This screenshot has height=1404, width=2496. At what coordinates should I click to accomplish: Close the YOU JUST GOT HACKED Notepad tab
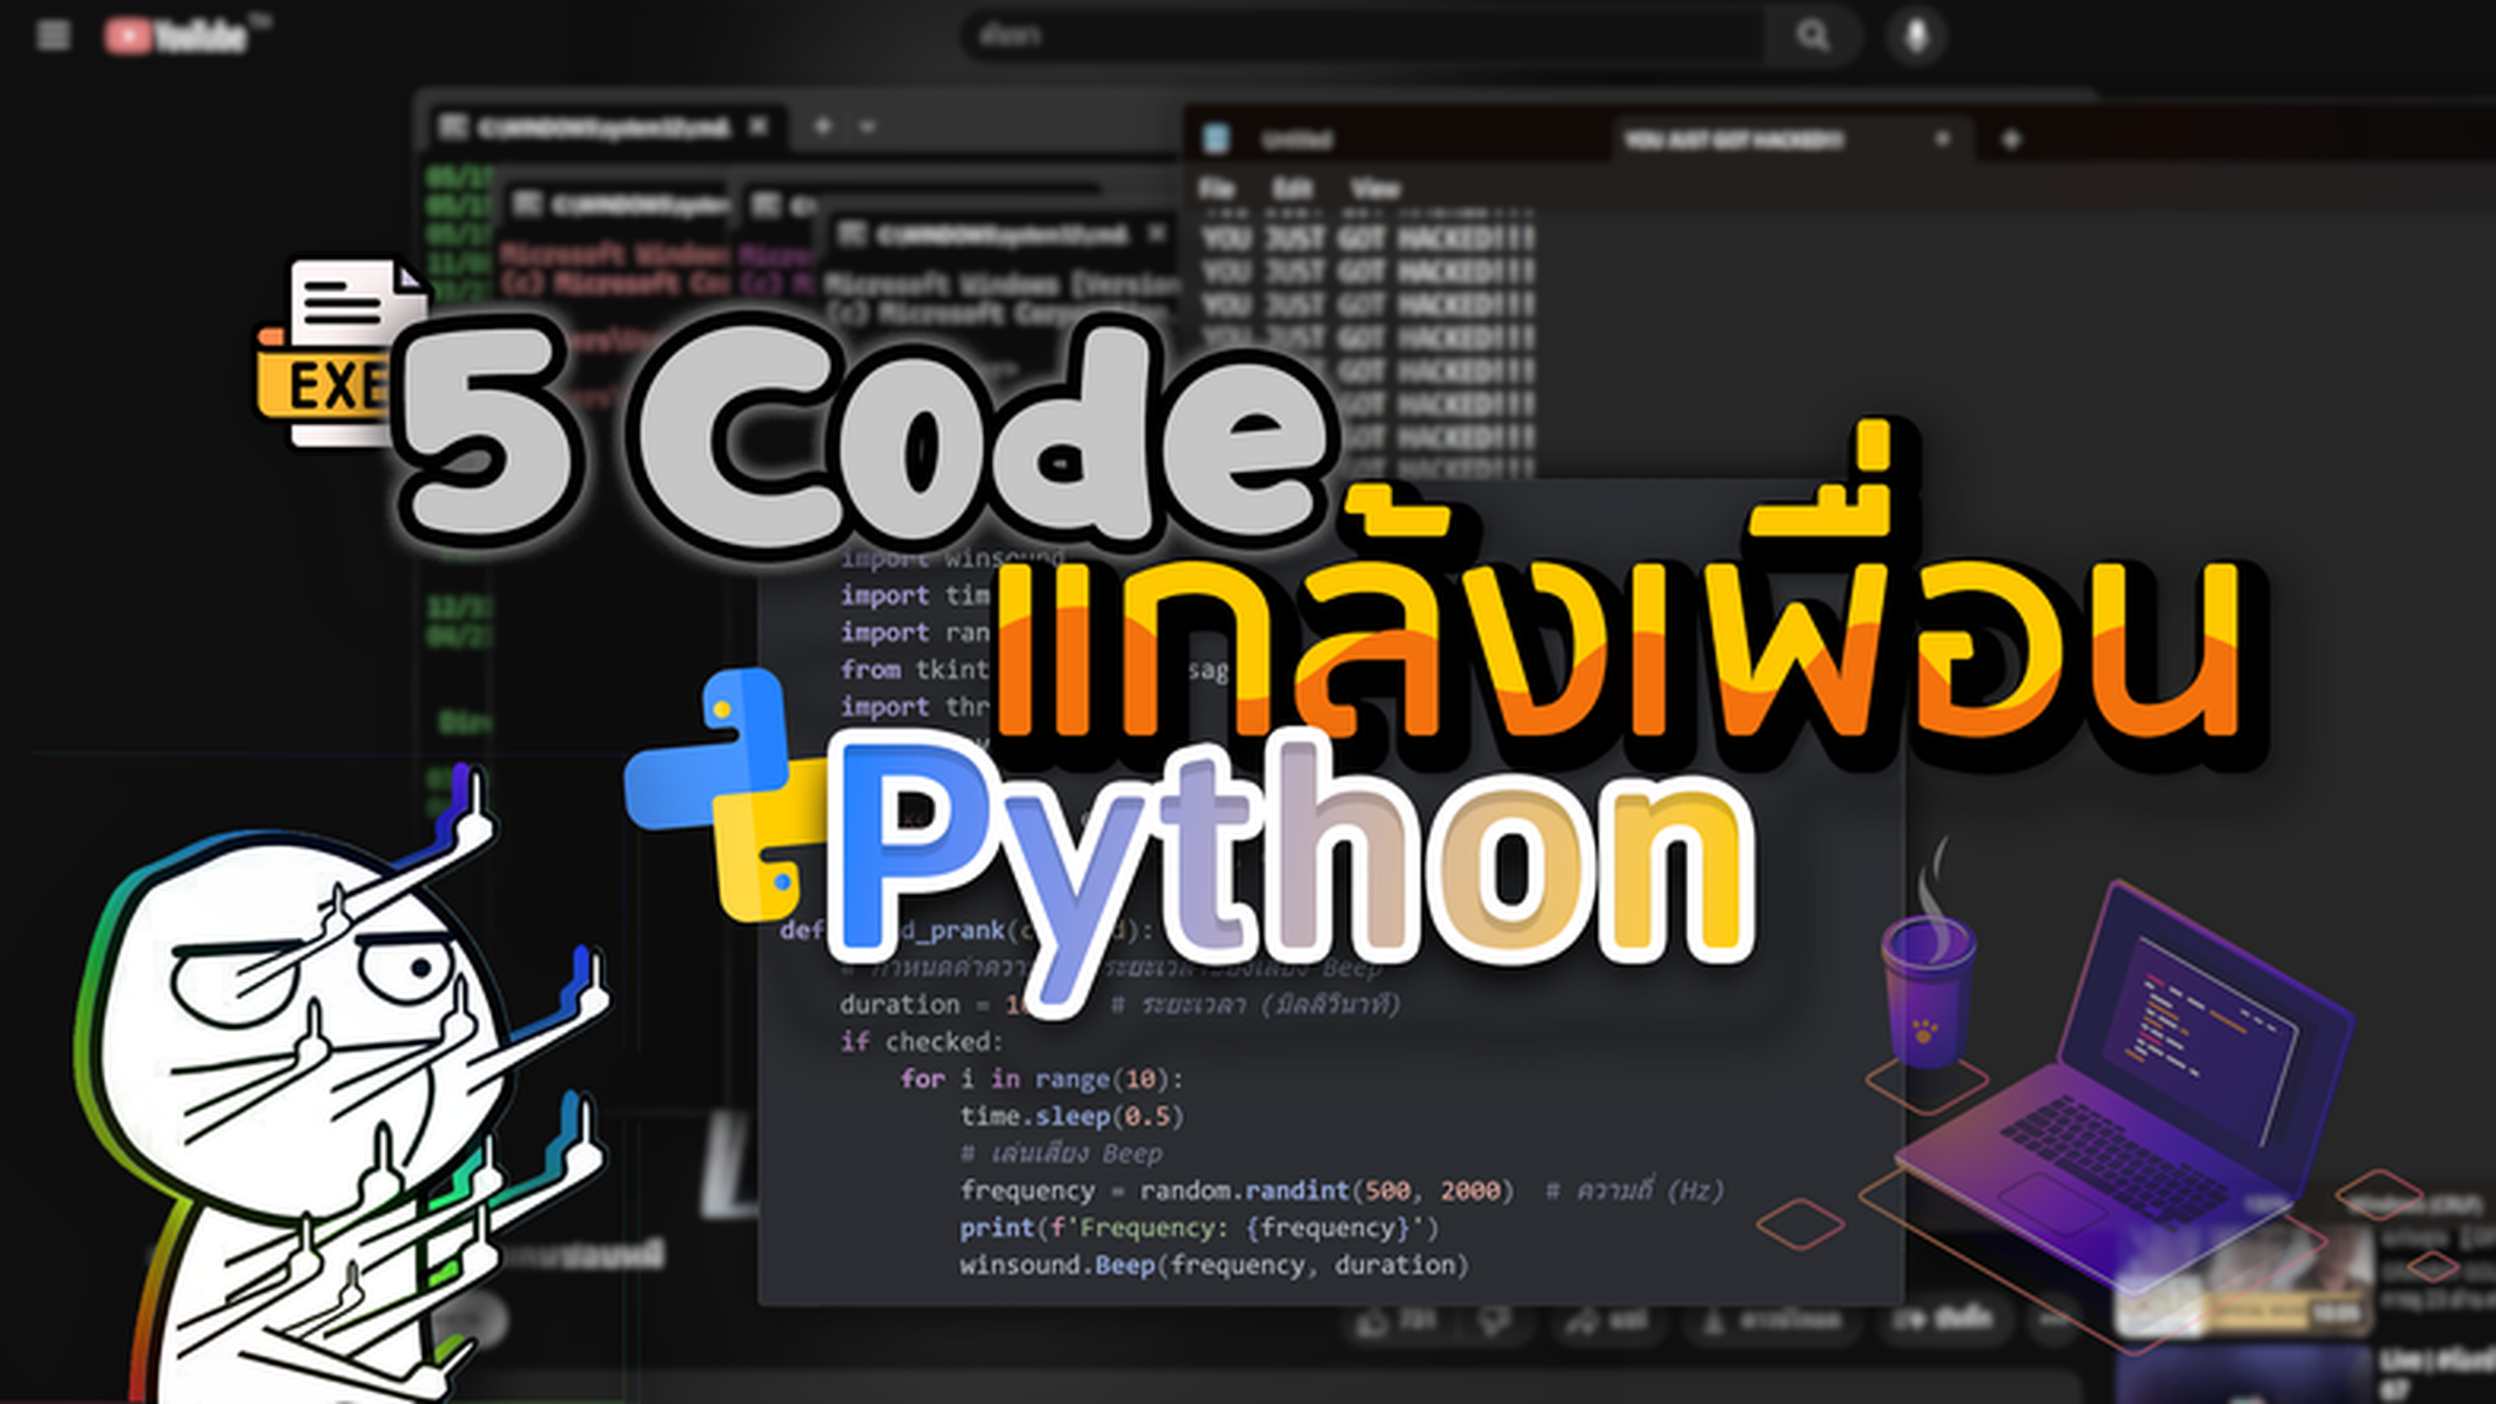[1942, 139]
